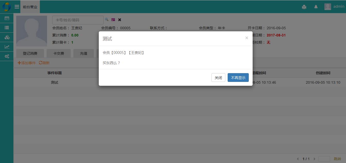Screen dimensions: 346x163
Task: Click the 跳转 page jump link
Action: 337,159
